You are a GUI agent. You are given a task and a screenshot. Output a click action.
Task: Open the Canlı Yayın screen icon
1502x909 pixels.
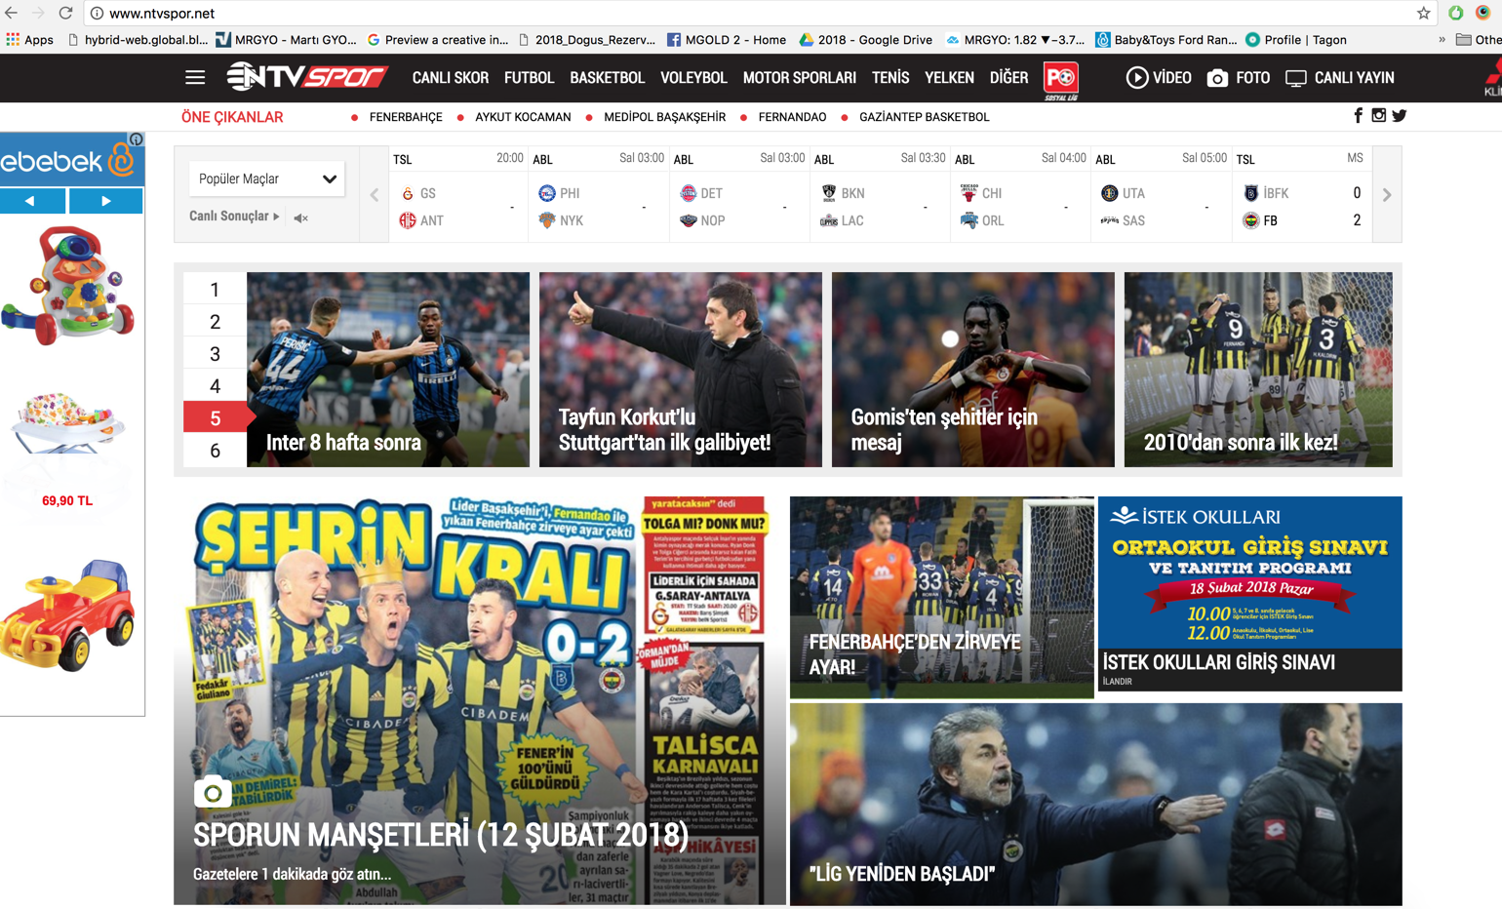[1295, 79]
